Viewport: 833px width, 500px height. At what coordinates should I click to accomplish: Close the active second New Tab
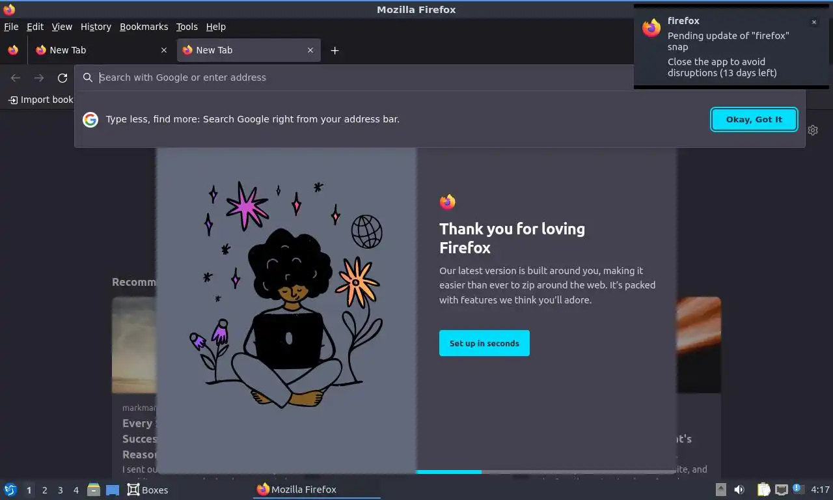click(x=310, y=50)
